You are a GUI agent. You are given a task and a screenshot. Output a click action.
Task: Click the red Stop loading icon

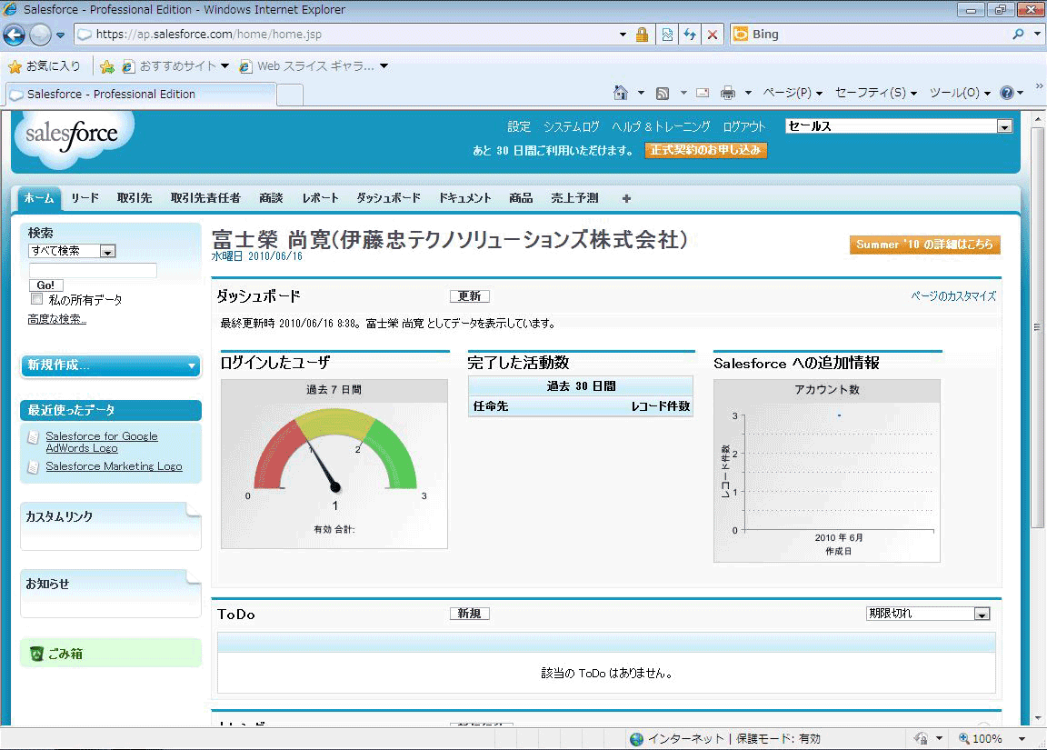713,35
